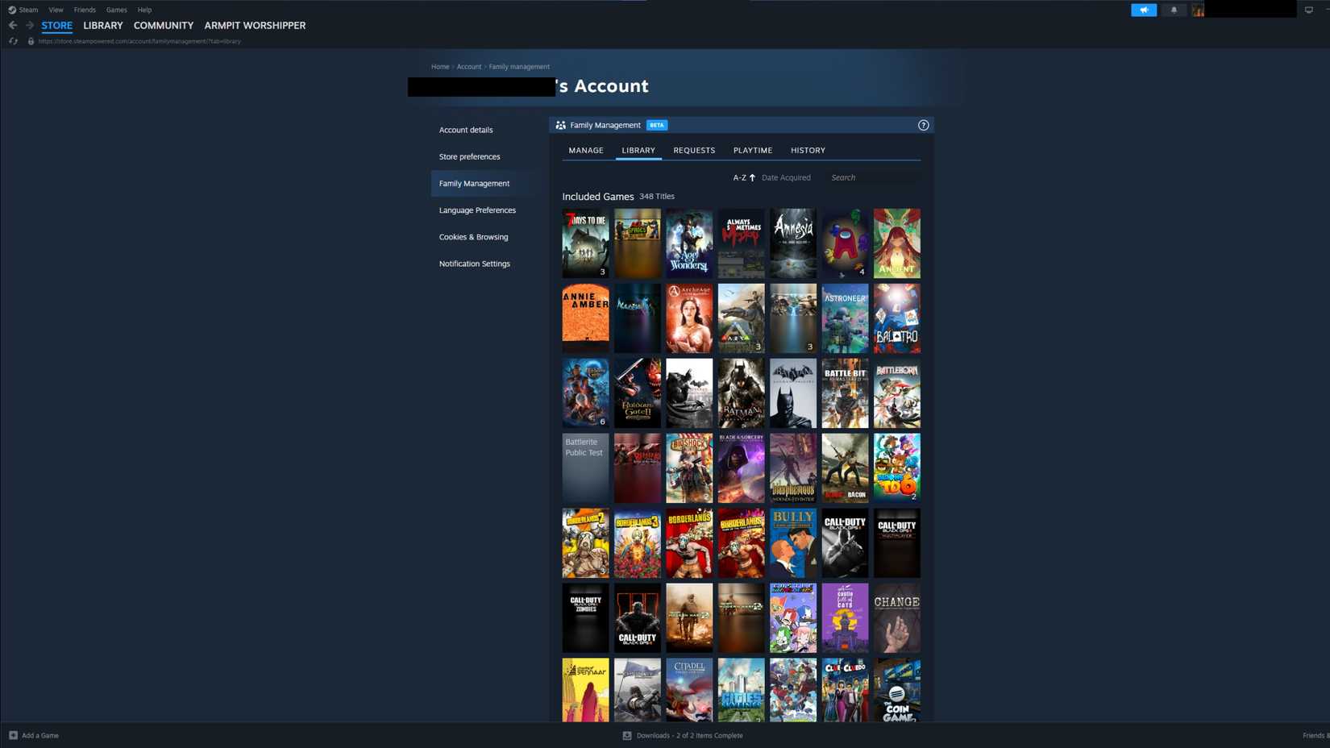Navigate back with the back arrow
Image resolution: width=1330 pixels, height=748 pixels.
tap(13, 25)
